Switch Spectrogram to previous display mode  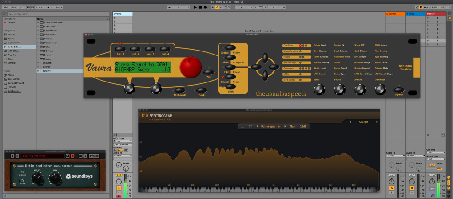click(258, 126)
